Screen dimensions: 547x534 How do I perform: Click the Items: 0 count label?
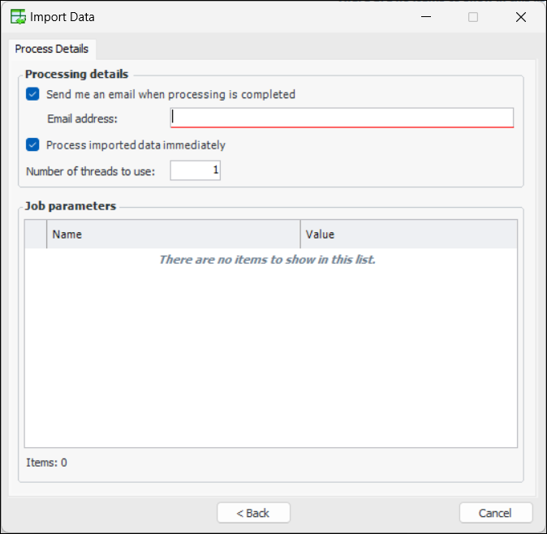click(47, 463)
